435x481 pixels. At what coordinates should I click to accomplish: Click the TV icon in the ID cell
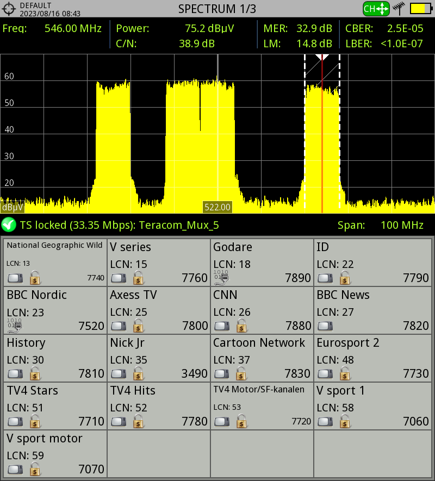325,278
